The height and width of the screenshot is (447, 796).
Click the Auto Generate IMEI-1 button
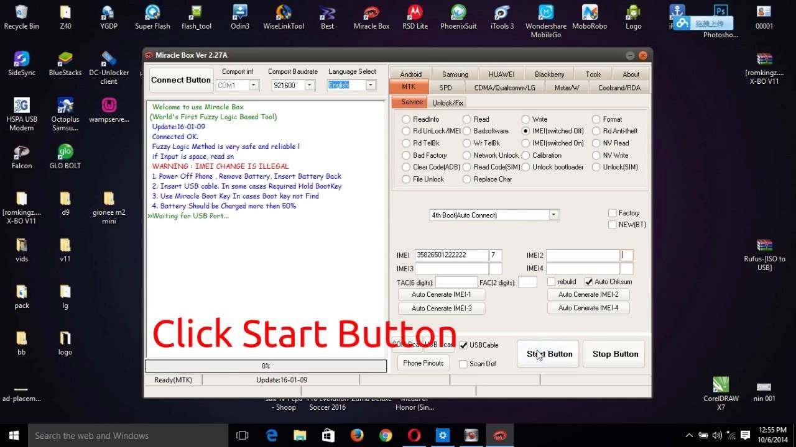(x=441, y=294)
